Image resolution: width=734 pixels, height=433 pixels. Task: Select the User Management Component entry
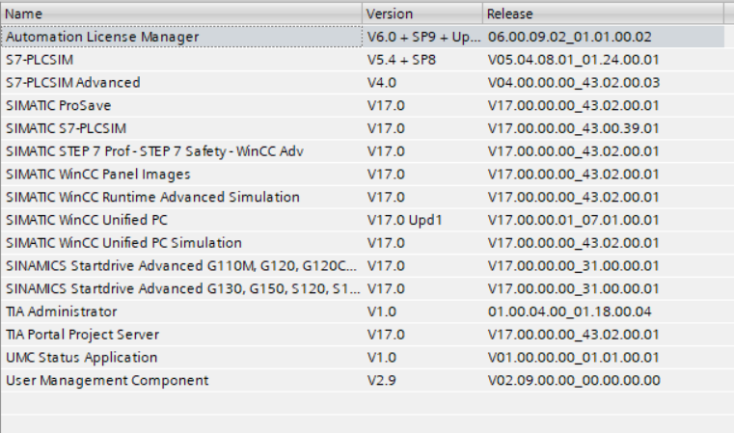[107, 380]
